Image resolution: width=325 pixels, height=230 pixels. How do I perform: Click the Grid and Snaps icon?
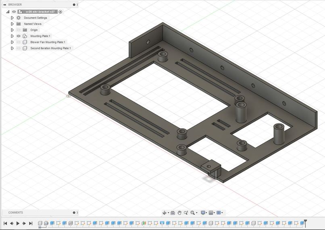(x=211, y=213)
